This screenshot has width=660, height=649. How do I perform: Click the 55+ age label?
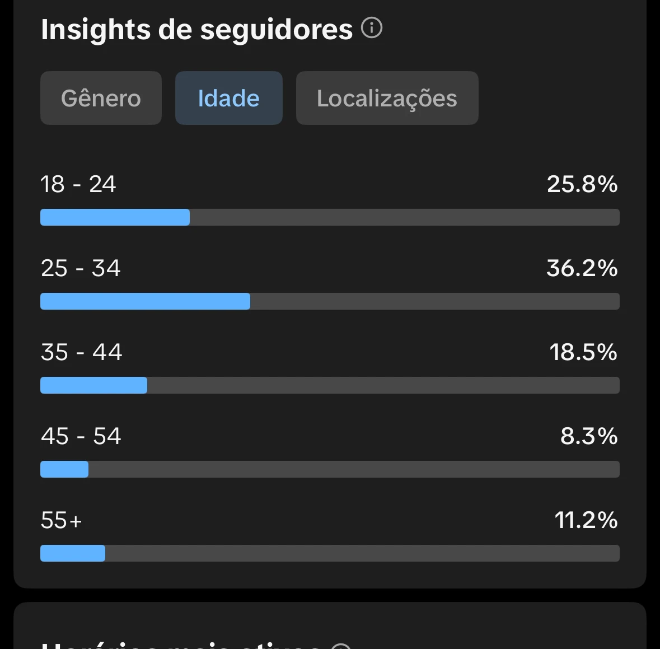[x=62, y=520]
